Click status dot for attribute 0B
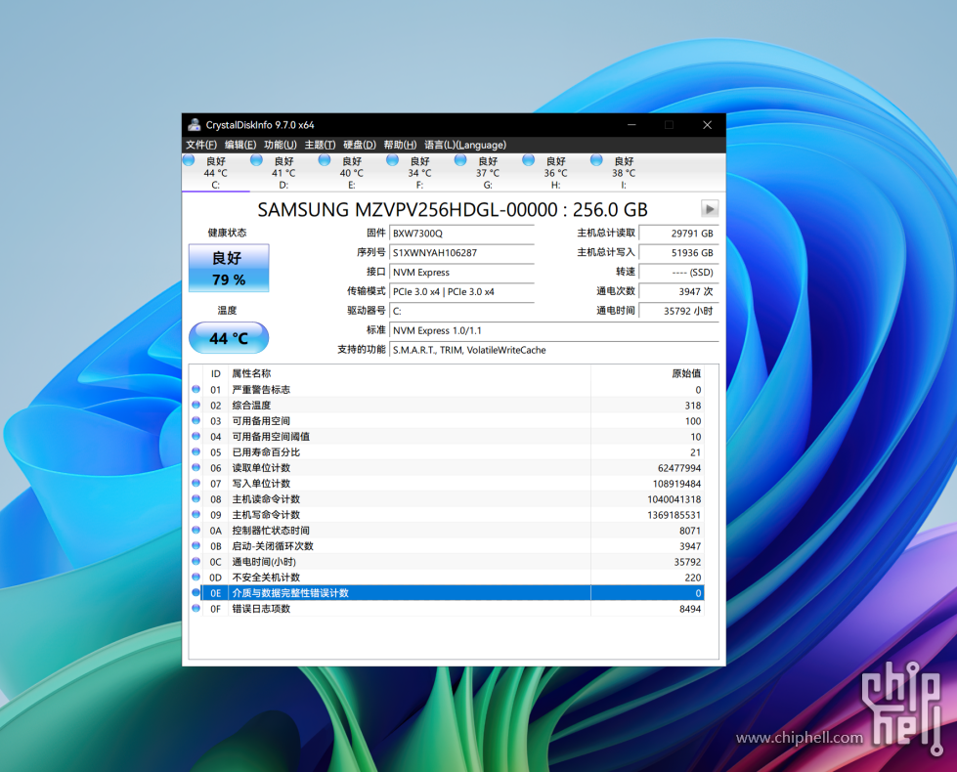Screen dimensions: 957x772 pos(196,545)
